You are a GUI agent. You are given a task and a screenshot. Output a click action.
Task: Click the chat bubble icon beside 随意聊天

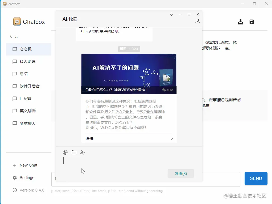click(15, 123)
